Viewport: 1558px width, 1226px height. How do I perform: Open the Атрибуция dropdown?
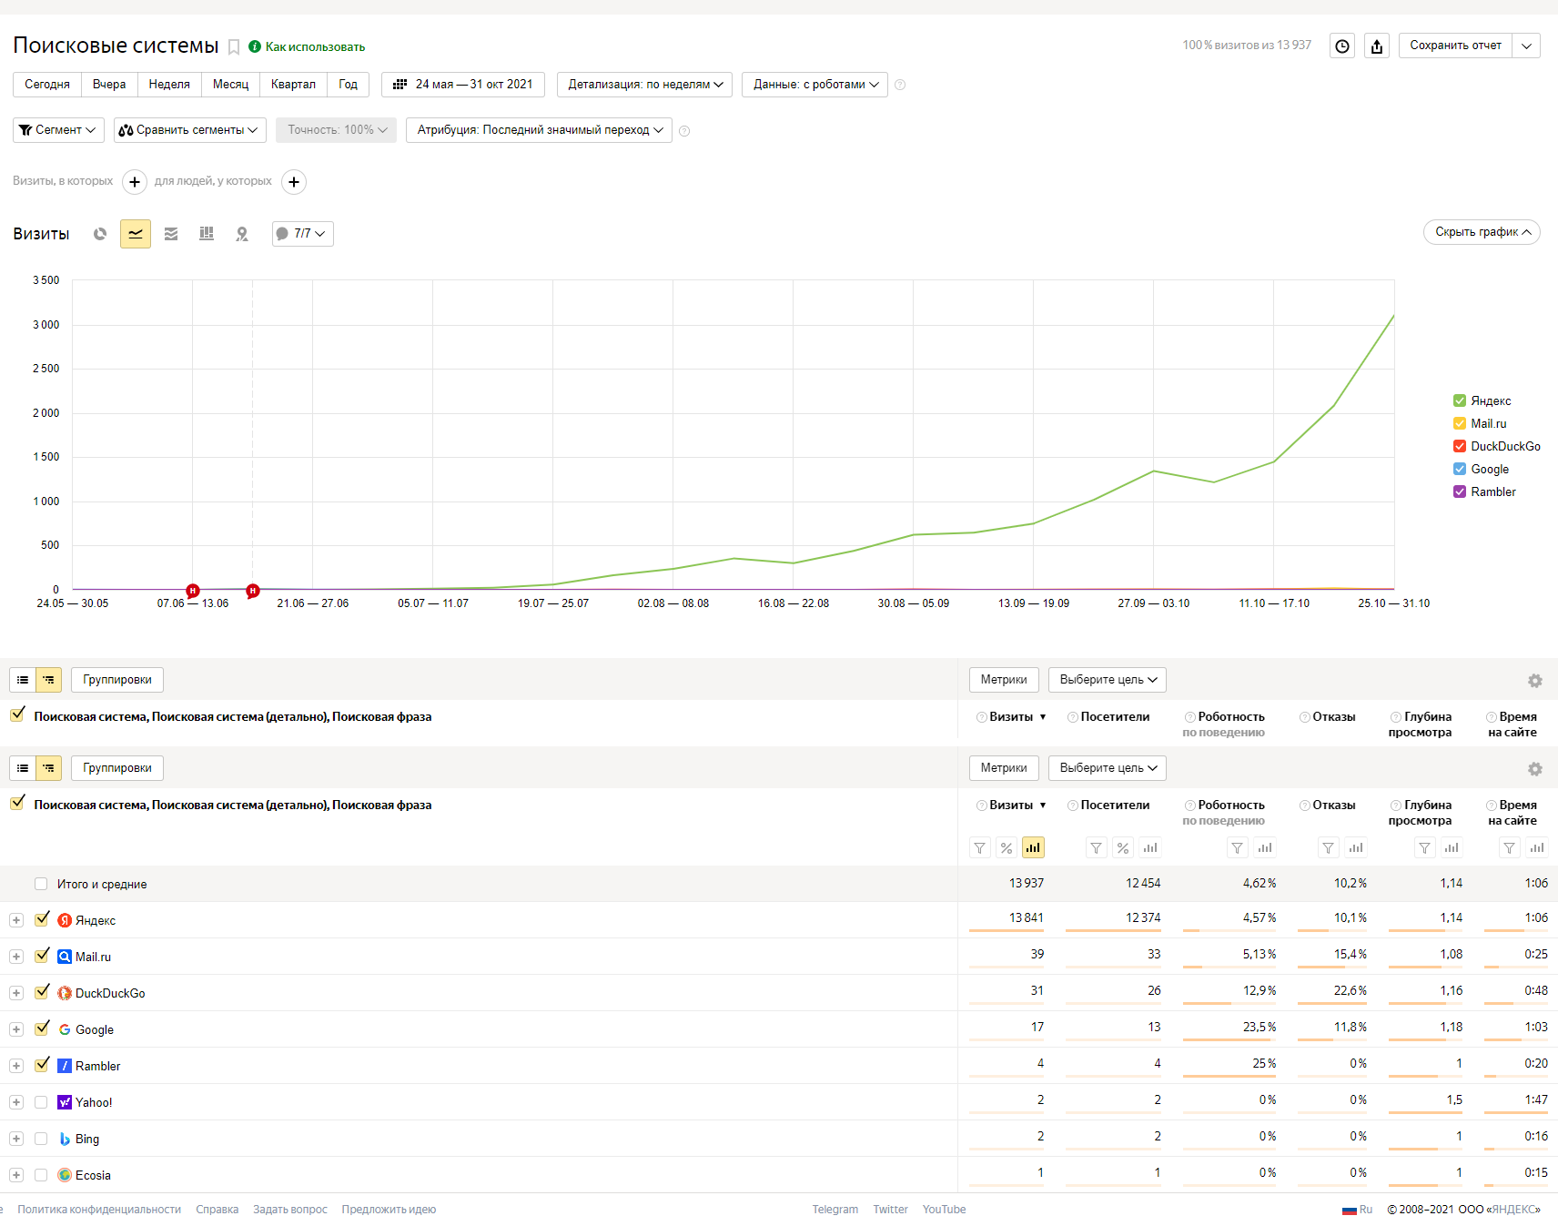click(x=539, y=130)
